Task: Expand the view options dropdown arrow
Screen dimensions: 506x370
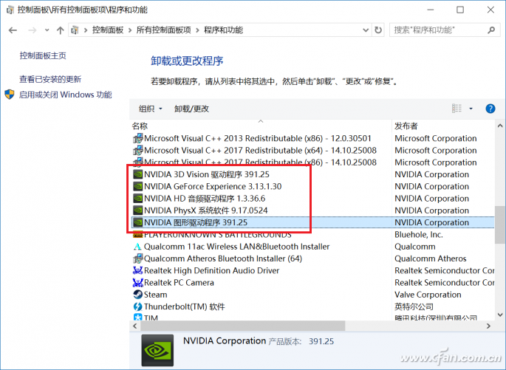Action: 471,109
